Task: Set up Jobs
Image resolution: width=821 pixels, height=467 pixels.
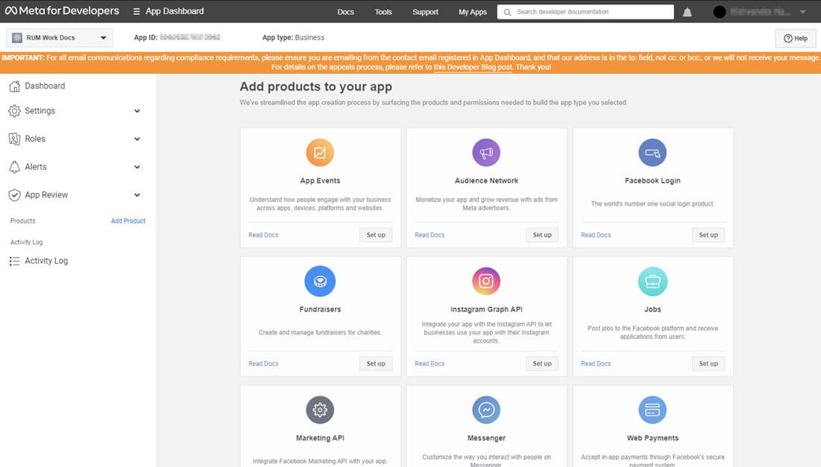Action: [708, 363]
